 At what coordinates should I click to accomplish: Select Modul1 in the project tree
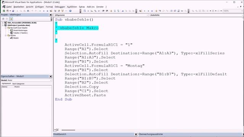16,38
